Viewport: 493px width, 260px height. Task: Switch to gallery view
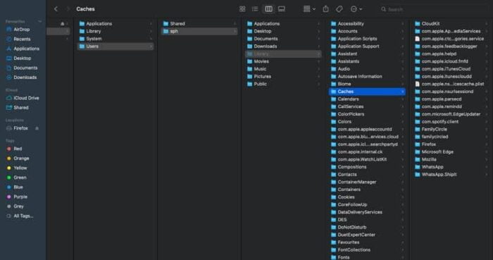(x=282, y=9)
